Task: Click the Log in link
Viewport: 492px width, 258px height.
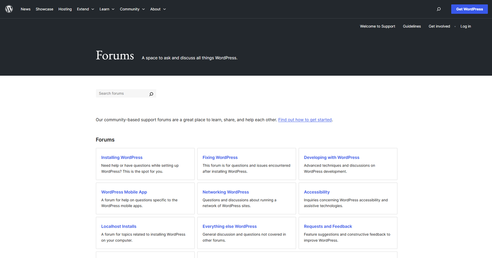Action: [x=465, y=26]
